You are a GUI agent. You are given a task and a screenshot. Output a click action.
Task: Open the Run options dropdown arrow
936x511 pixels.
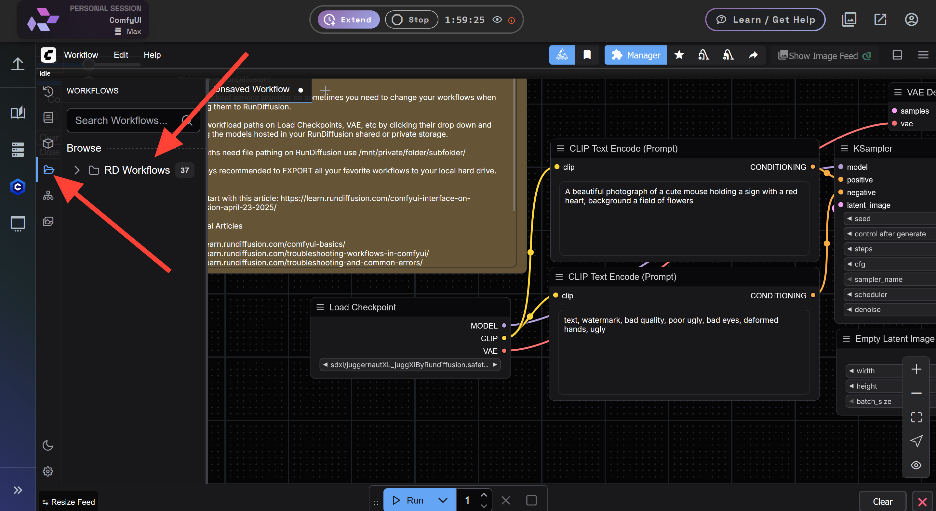[x=443, y=500]
